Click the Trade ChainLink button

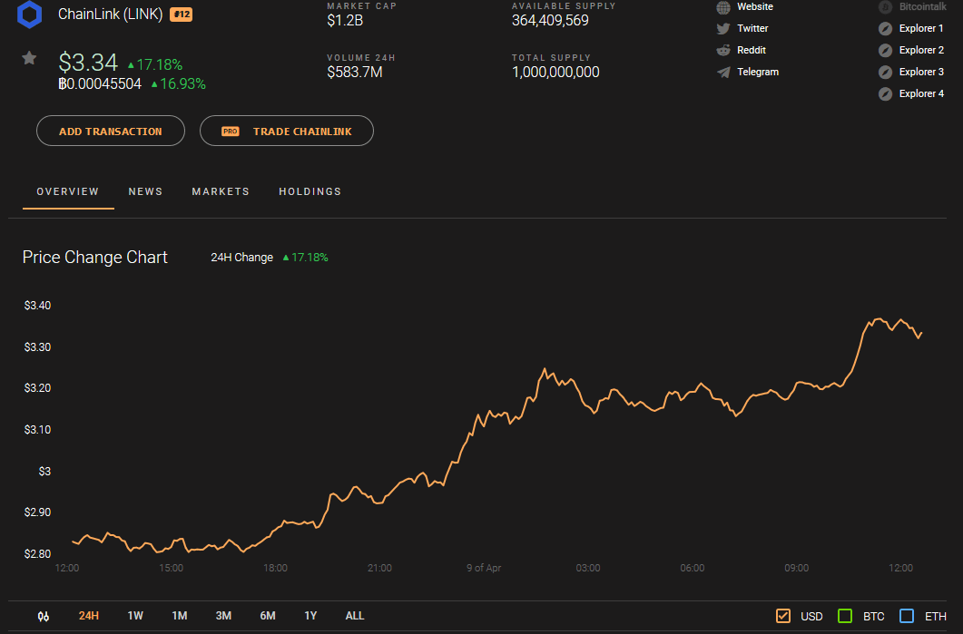[x=287, y=131]
